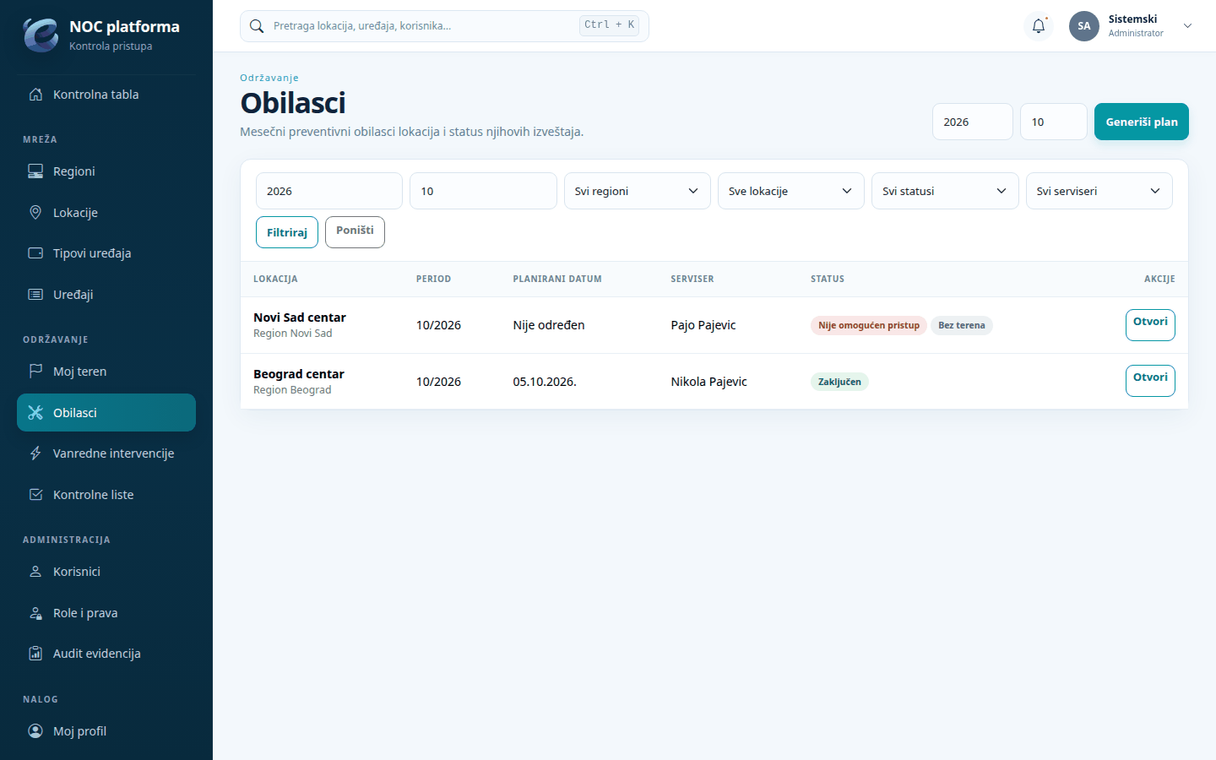Open the Svi regioni dropdown

tap(638, 191)
